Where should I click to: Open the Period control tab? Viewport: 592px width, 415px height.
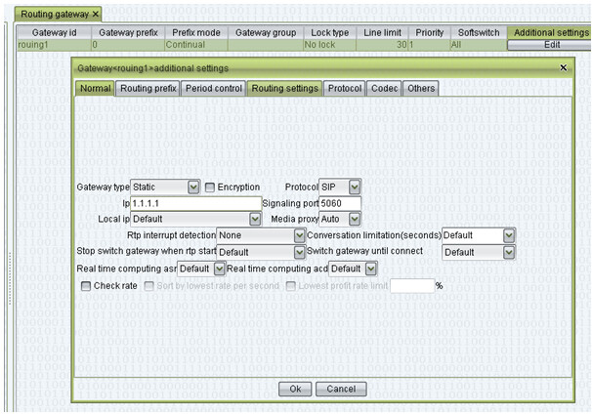point(214,89)
